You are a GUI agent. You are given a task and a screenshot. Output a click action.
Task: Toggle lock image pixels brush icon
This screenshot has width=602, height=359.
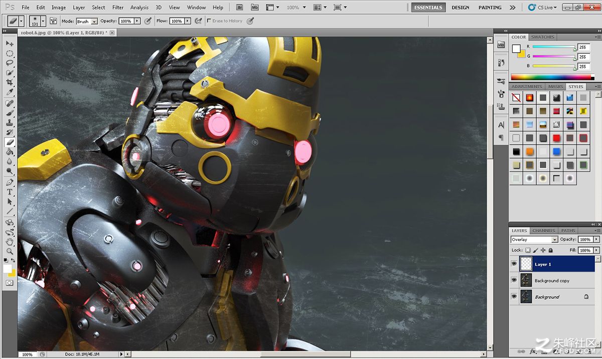(535, 250)
